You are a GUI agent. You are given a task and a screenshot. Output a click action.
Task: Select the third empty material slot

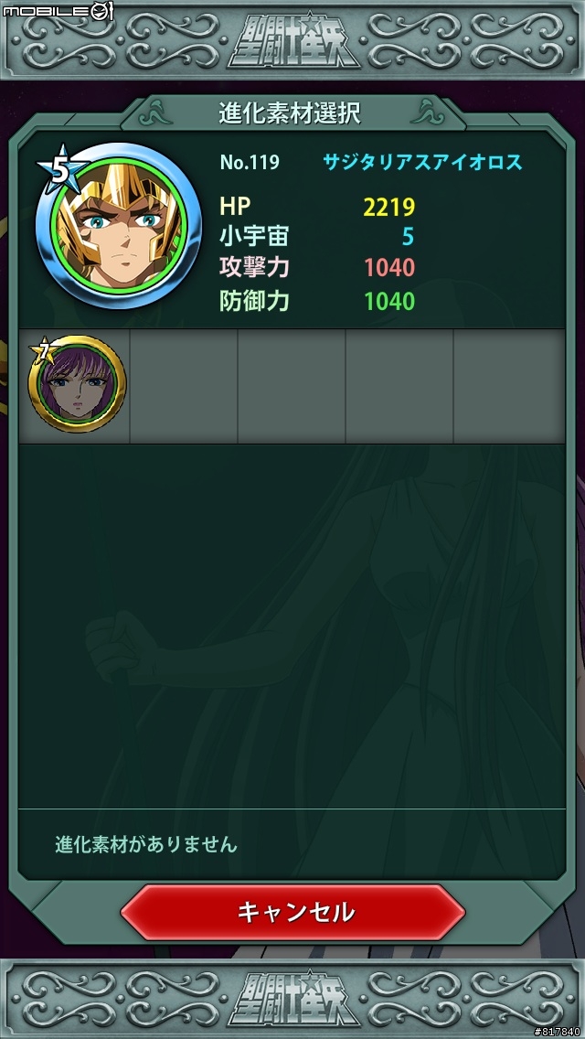click(292, 386)
